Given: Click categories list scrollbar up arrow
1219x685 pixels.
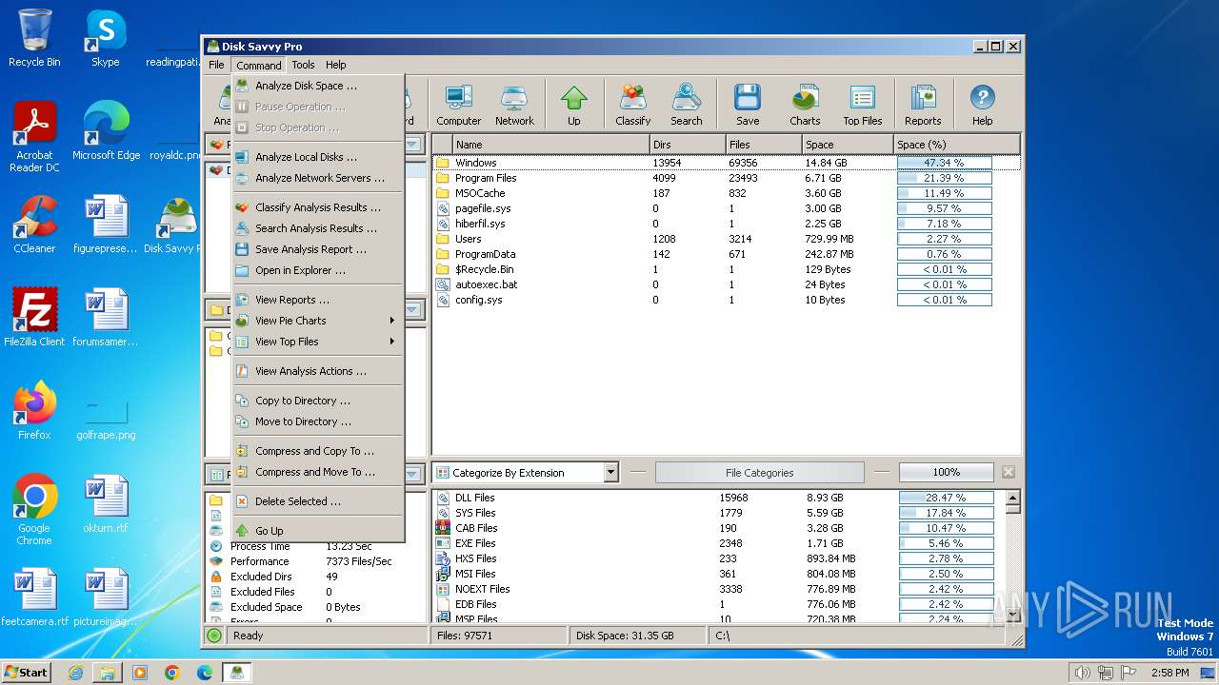Looking at the screenshot, I should [x=1012, y=498].
